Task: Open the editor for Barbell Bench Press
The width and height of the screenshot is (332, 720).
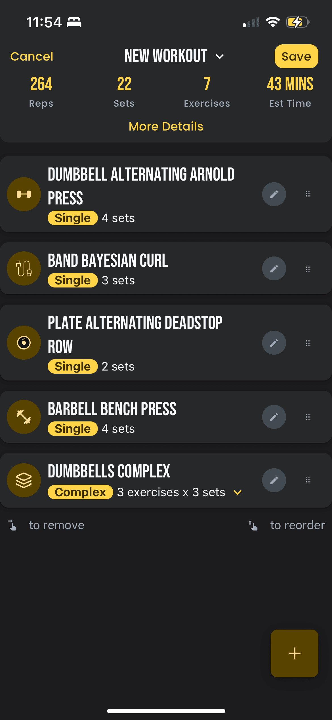Action: (274, 417)
